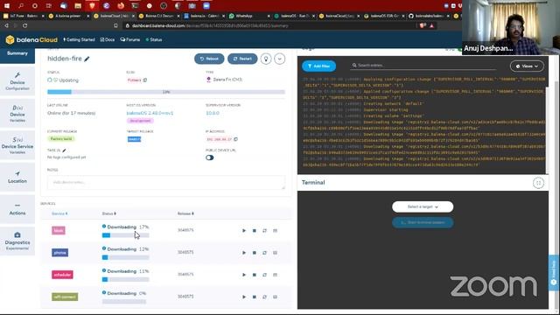Screen dimensions: 560x315
Task: Restart the wifi-connect service
Action: pos(264,297)
